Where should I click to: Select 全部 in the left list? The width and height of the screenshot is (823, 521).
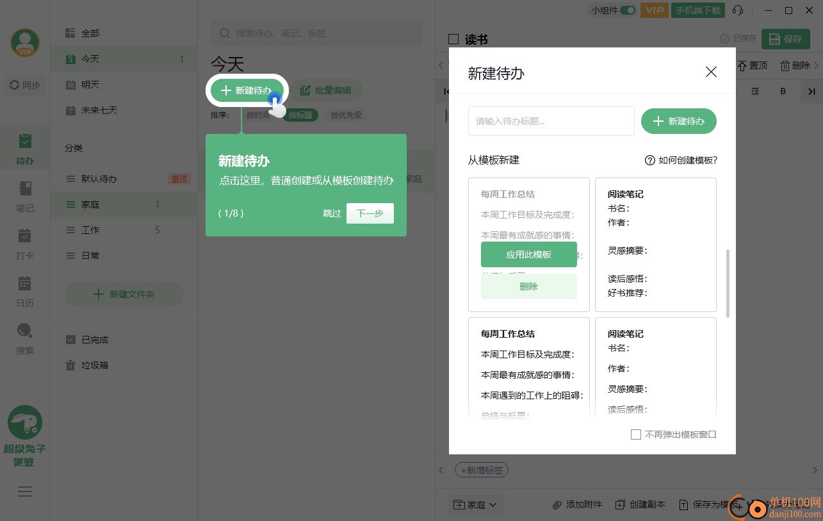point(124,33)
